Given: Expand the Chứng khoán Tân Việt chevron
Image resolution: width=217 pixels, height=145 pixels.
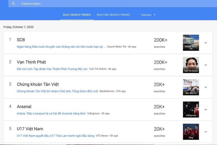Looking at the screenshot, I should (x=206, y=87).
